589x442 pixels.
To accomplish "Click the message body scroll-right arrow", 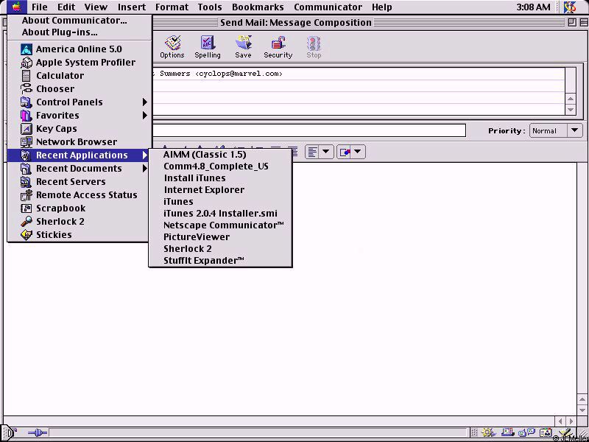I will [x=571, y=421].
